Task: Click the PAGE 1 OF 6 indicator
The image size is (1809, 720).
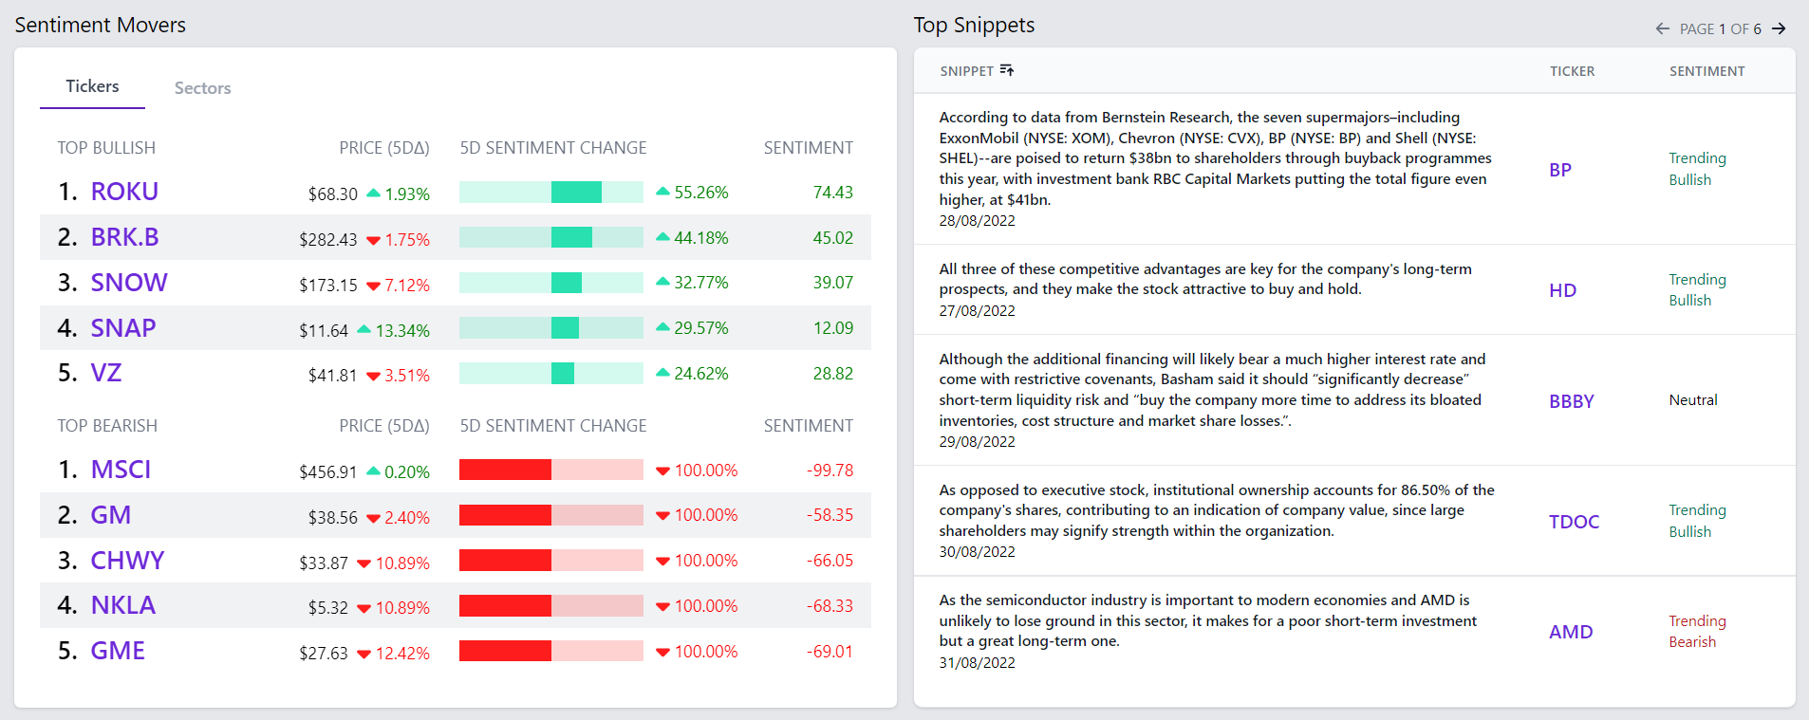Action: [x=1720, y=29]
